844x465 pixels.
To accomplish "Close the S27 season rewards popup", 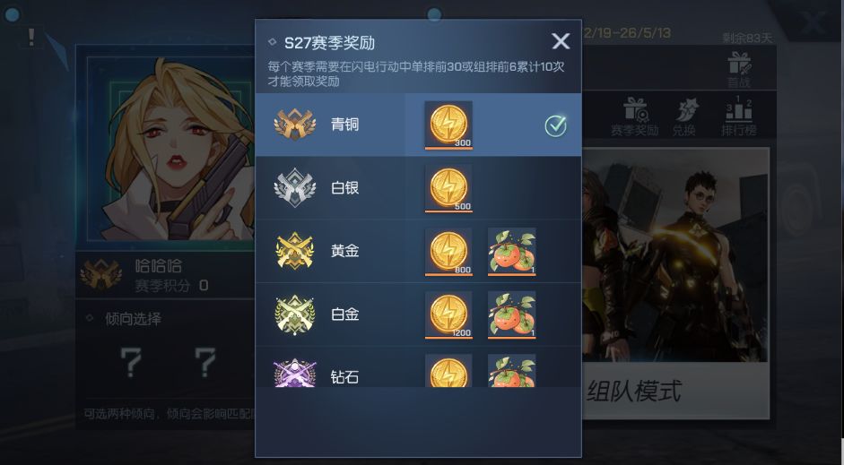I will point(561,41).
